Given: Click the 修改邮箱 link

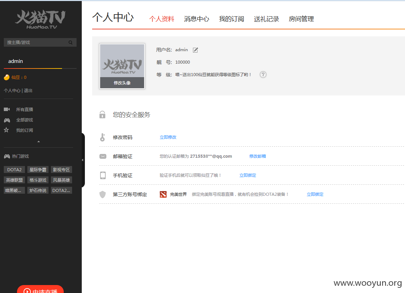Looking at the screenshot, I should point(257,156).
